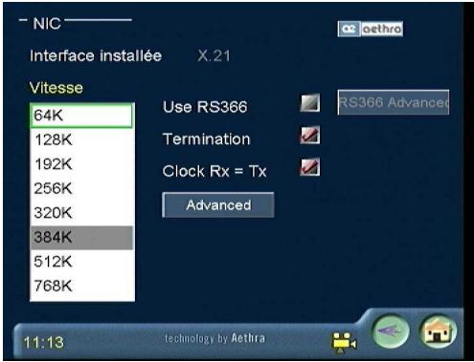The height and width of the screenshot is (362, 474).
Task: Click the Interface installée label
Action: click(x=96, y=56)
